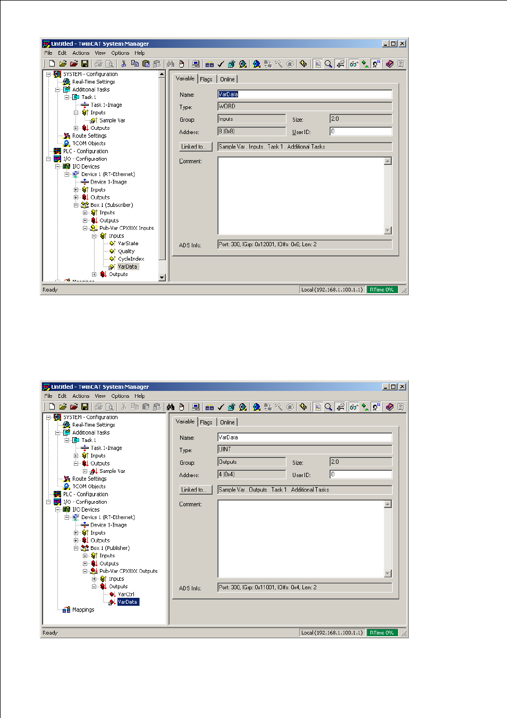Open Help menu in lower window

[140, 396]
